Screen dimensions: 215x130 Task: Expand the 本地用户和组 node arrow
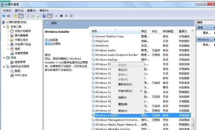click(8, 44)
